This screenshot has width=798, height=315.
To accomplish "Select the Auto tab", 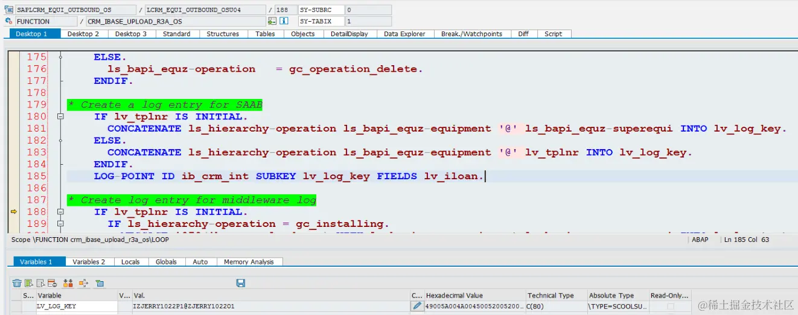I will pos(200,262).
